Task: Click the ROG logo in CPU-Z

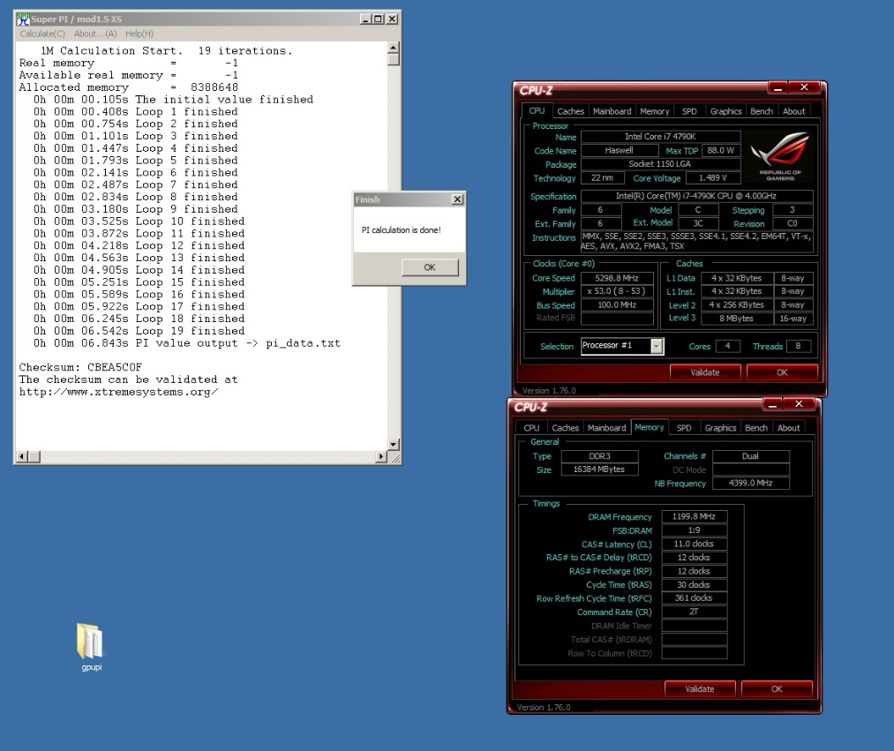Action: click(x=780, y=155)
